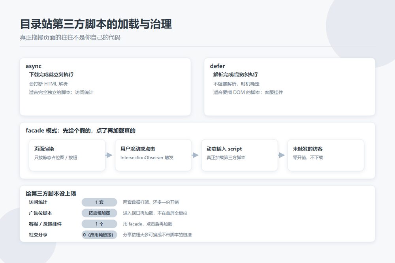
Task: Click the 社交分享 row label
Action: [38, 235]
